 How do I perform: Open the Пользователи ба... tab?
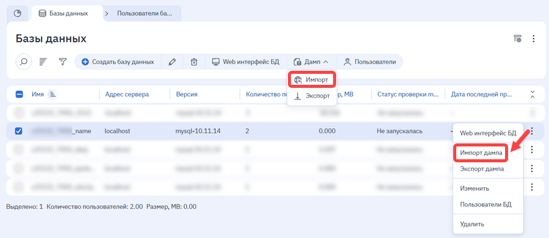coord(144,13)
